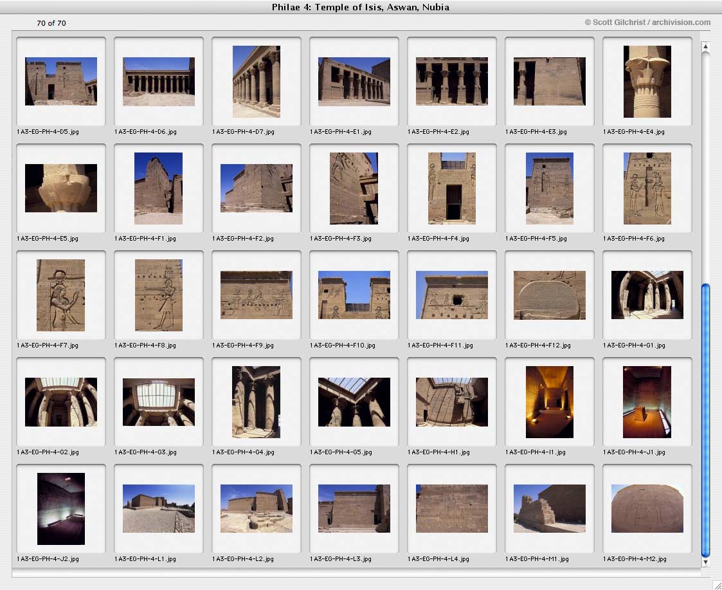Select thumbnail 1A3-EG-PH-4-G1.jpg
Viewport: 722px width, 590px height.
click(647, 295)
